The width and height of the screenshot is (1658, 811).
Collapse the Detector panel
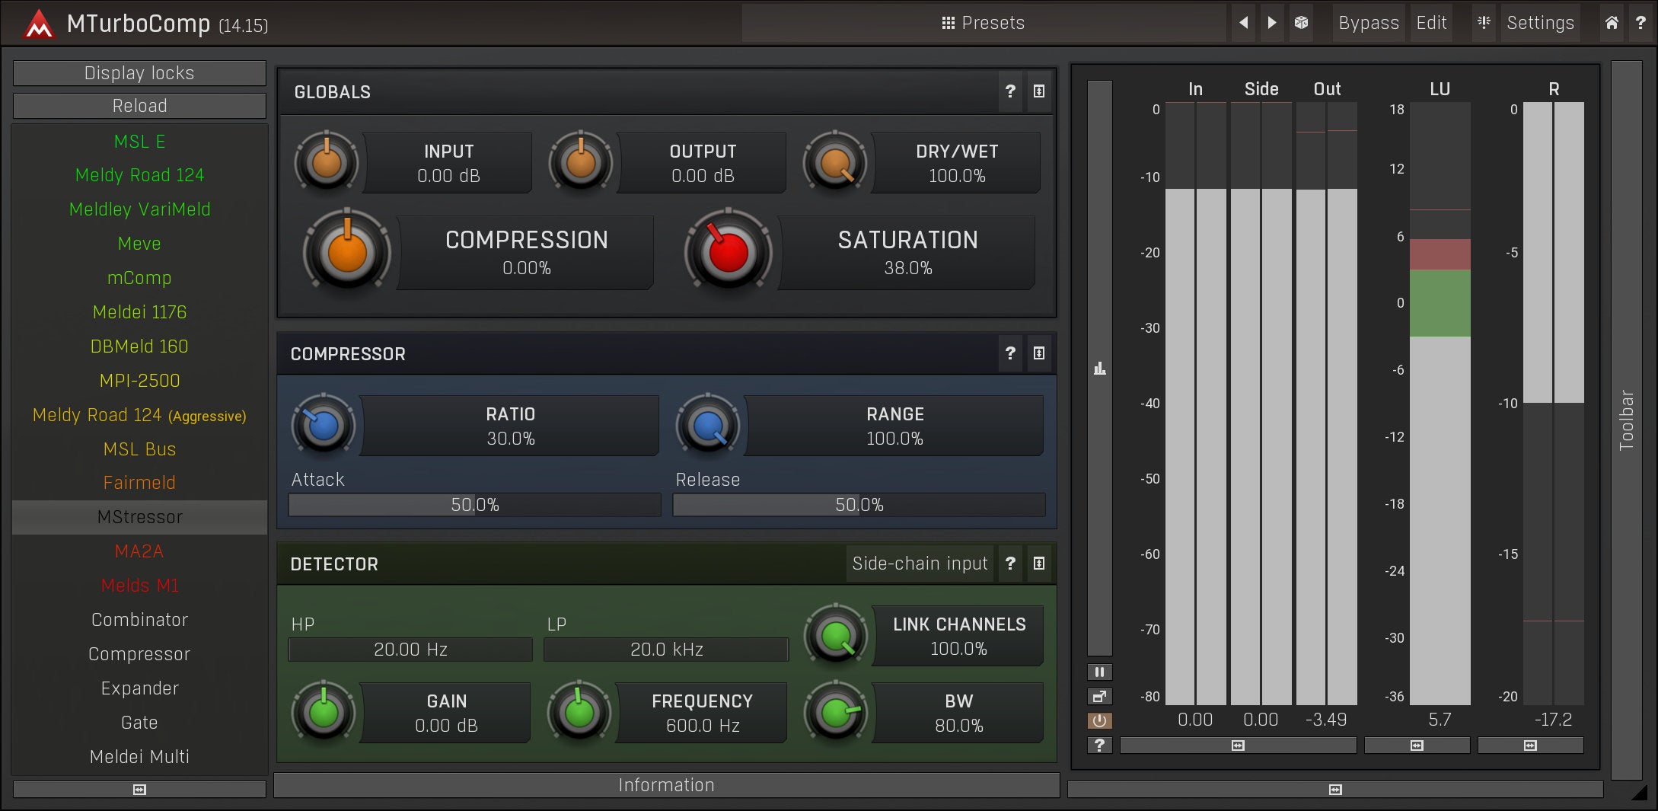tap(1039, 564)
